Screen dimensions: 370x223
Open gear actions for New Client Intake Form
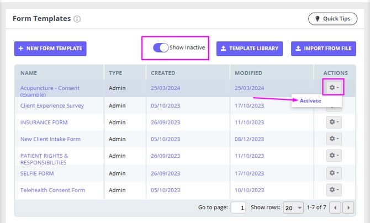click(334, 139)
